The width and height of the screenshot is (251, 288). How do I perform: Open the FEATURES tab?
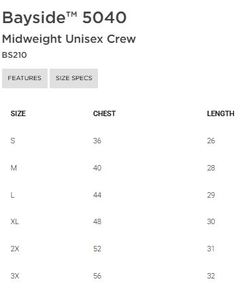[x=24, y=78]
